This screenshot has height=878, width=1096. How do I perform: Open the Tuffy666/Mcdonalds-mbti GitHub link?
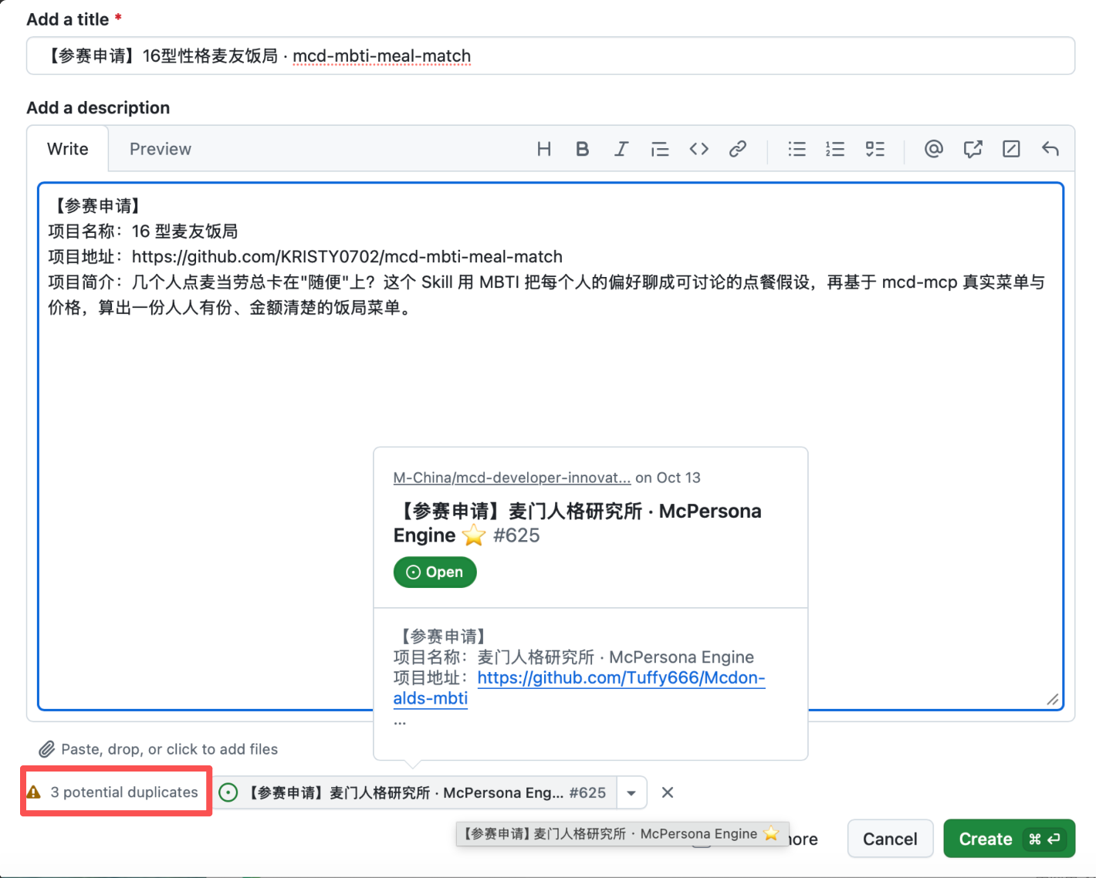pos(579,687)
